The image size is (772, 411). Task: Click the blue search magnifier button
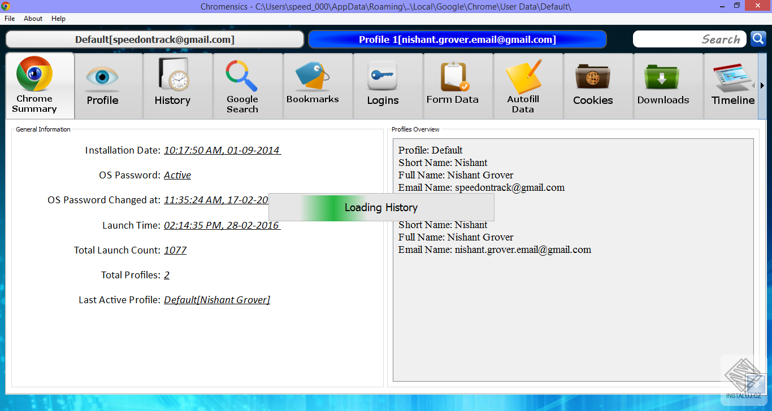(x=758, y=39)
